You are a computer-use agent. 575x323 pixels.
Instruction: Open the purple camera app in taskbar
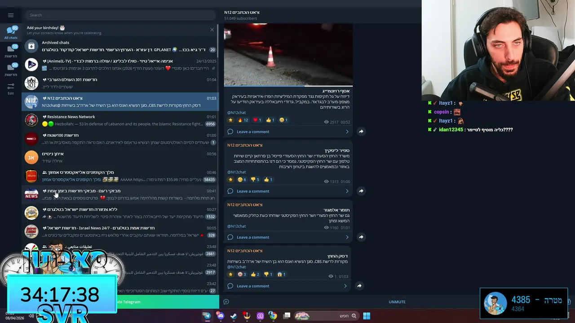tap(260, 316)
